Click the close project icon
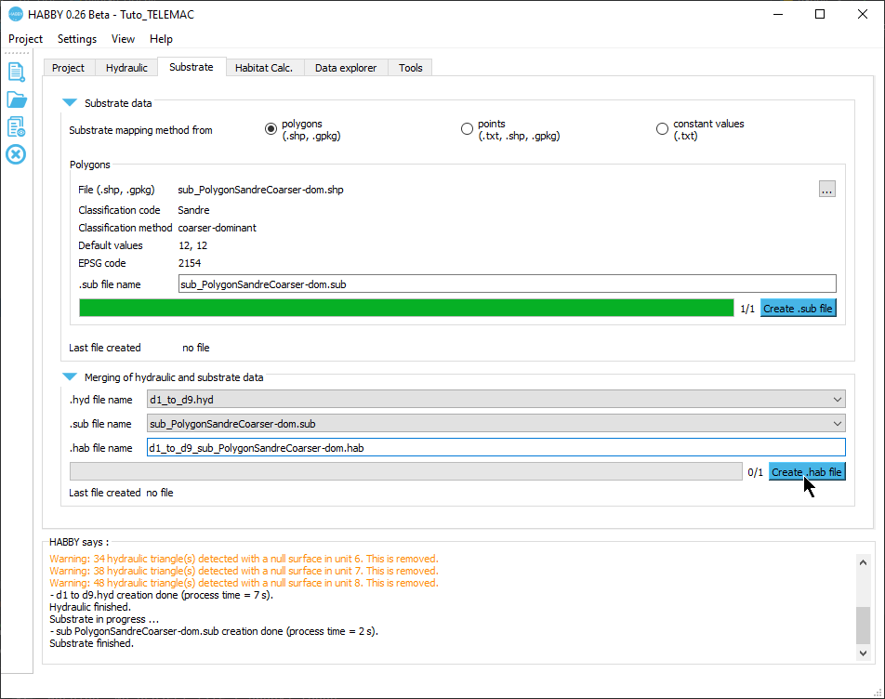Screen dimensions: 885x699 pos(16,154)
